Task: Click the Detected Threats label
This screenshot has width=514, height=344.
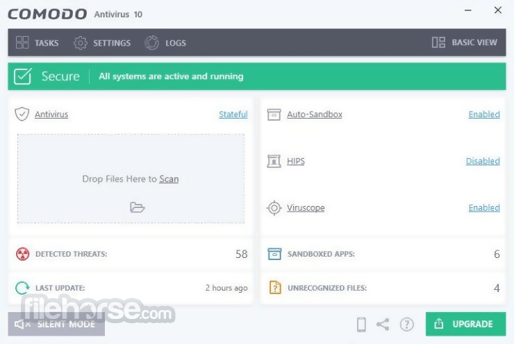Action: [x=71, y=254]
